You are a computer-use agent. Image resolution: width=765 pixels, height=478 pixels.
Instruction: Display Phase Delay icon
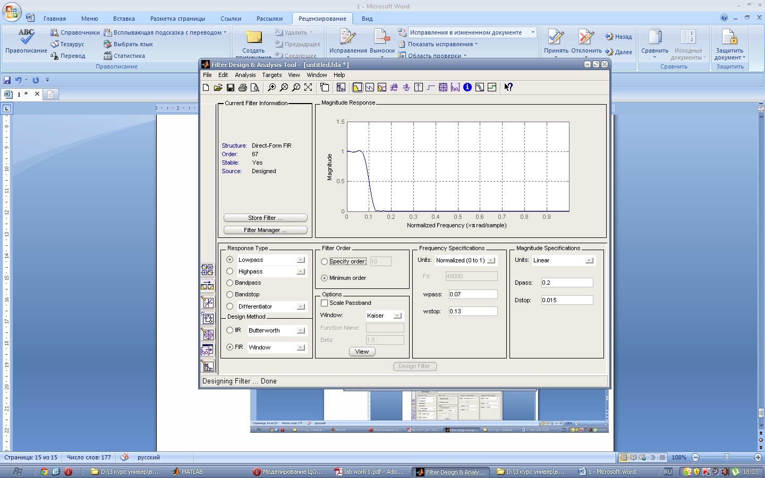pos(406,88)
